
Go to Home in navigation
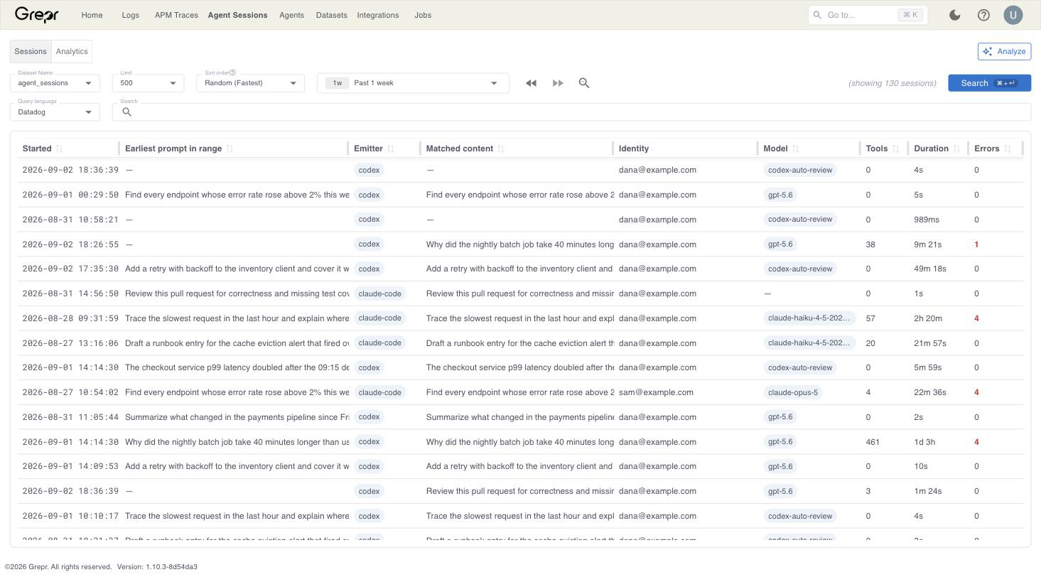[92, 15]
